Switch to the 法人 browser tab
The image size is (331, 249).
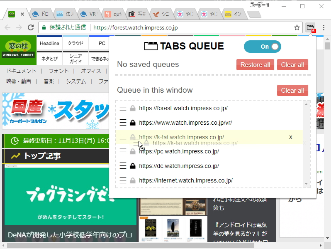[65, 14]
